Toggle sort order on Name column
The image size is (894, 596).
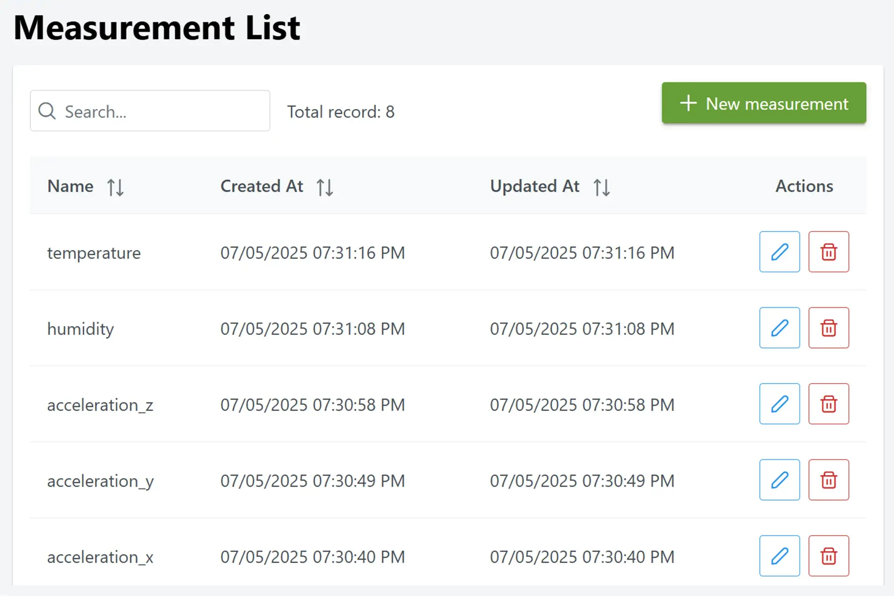pyautogui.click(x=115, y=187)
